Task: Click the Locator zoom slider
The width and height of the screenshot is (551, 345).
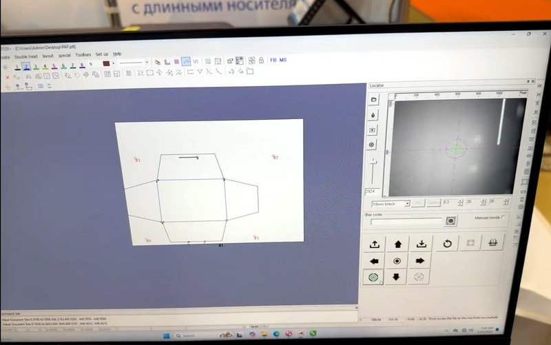Action: click(x=373, y=172)
